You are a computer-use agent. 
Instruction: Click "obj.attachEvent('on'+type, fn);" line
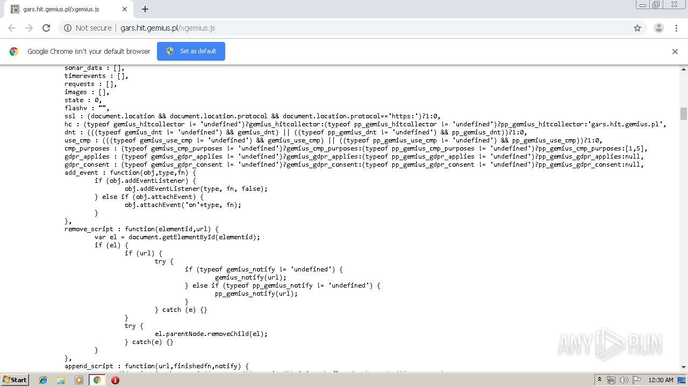(183, 205)
